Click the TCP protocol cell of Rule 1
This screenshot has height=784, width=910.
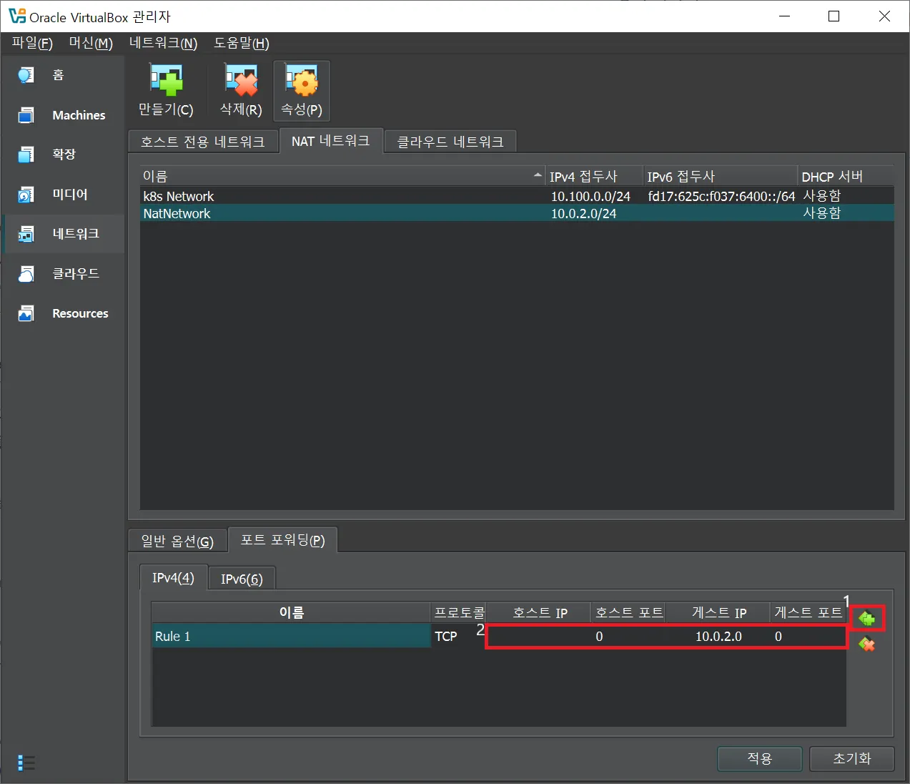click(x=458, y=636)
